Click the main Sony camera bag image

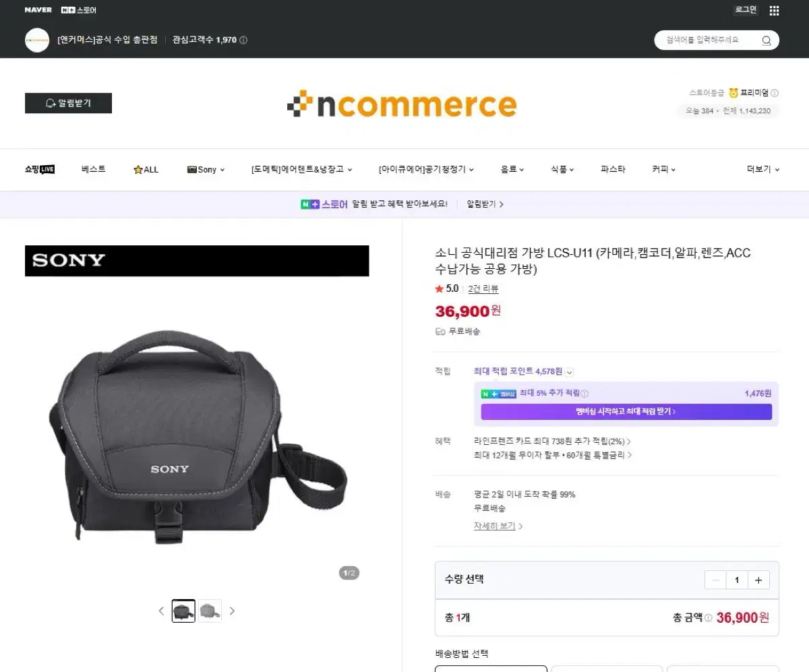198,436
